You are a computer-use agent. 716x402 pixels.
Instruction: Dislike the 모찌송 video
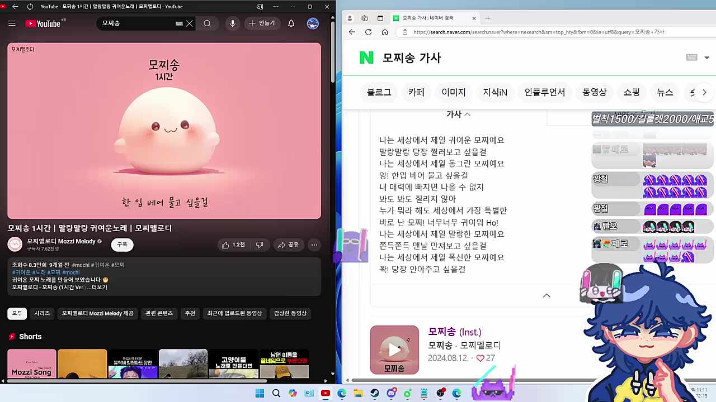pyautogui.click(x=260, y=245)
